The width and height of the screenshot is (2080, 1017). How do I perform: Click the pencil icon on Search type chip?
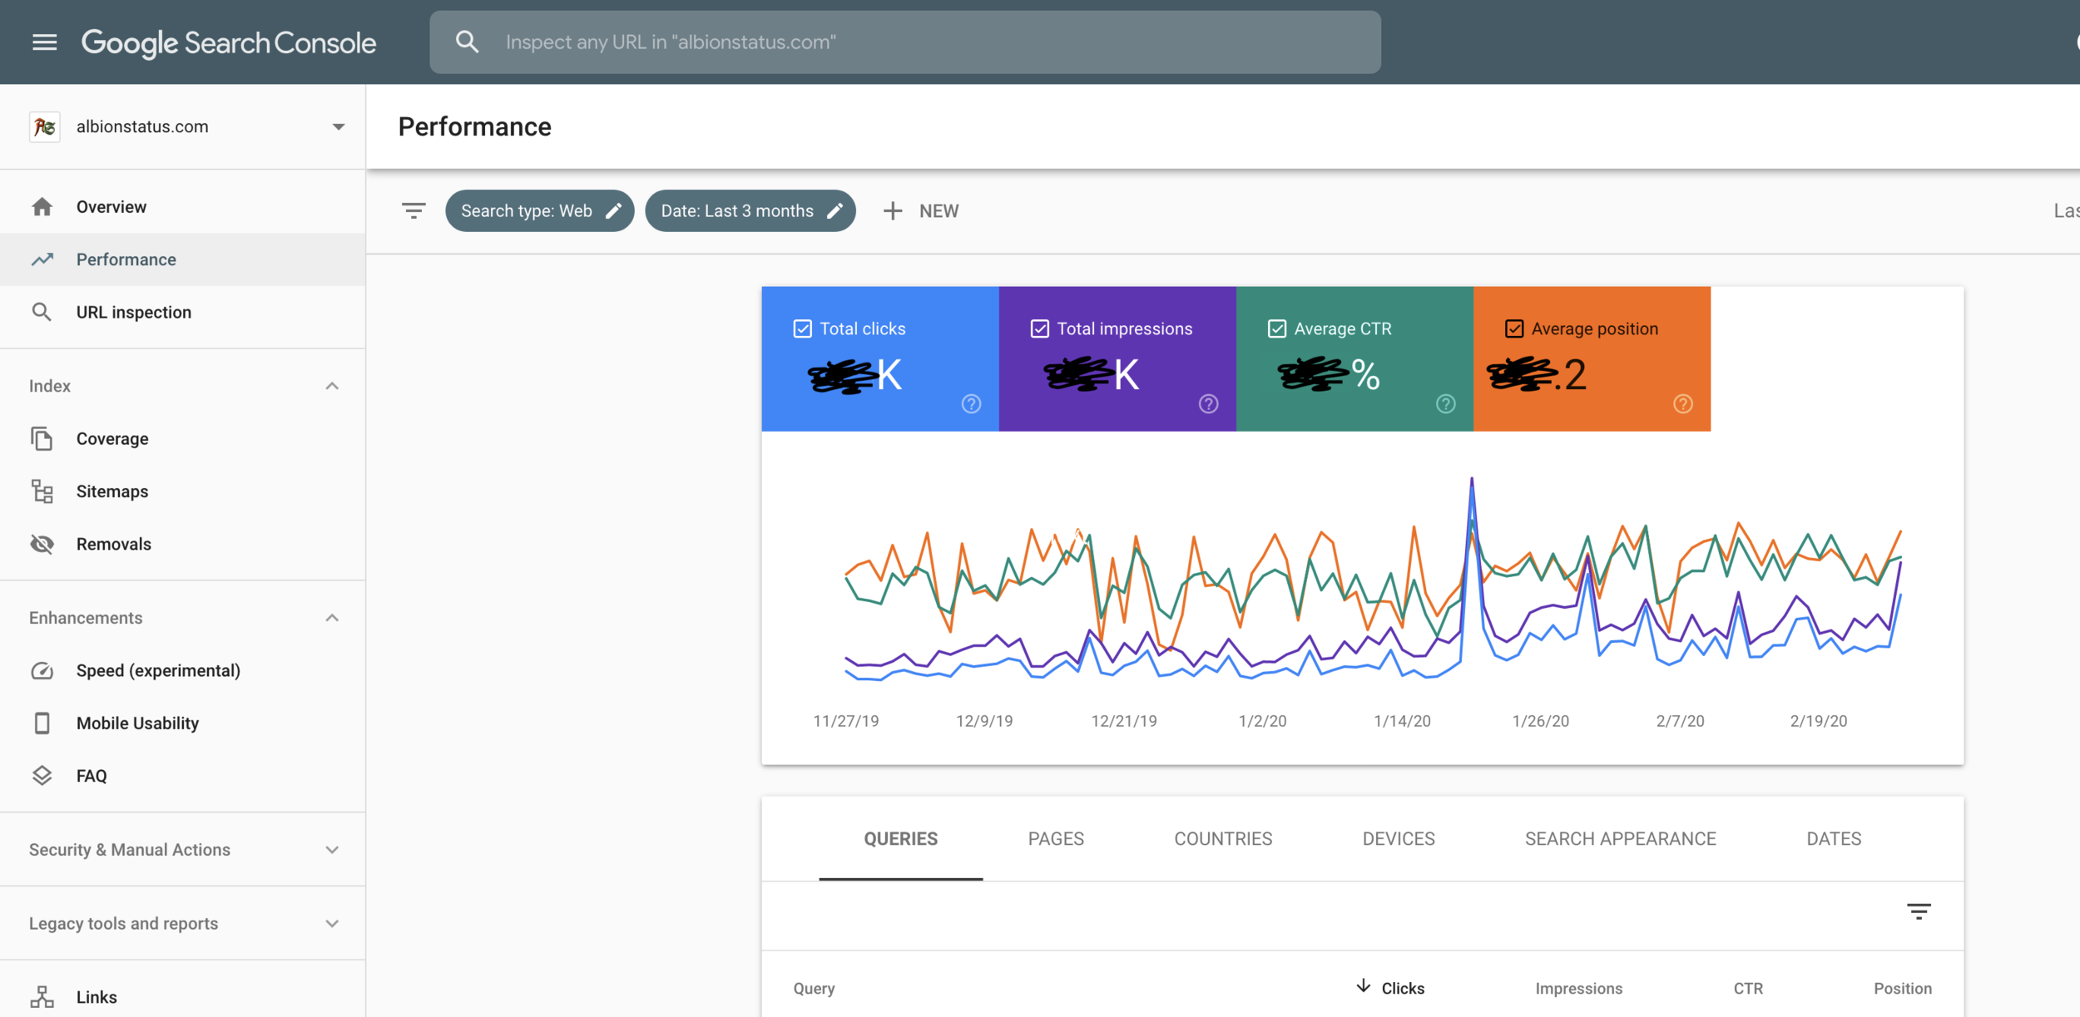pos(613,211)
